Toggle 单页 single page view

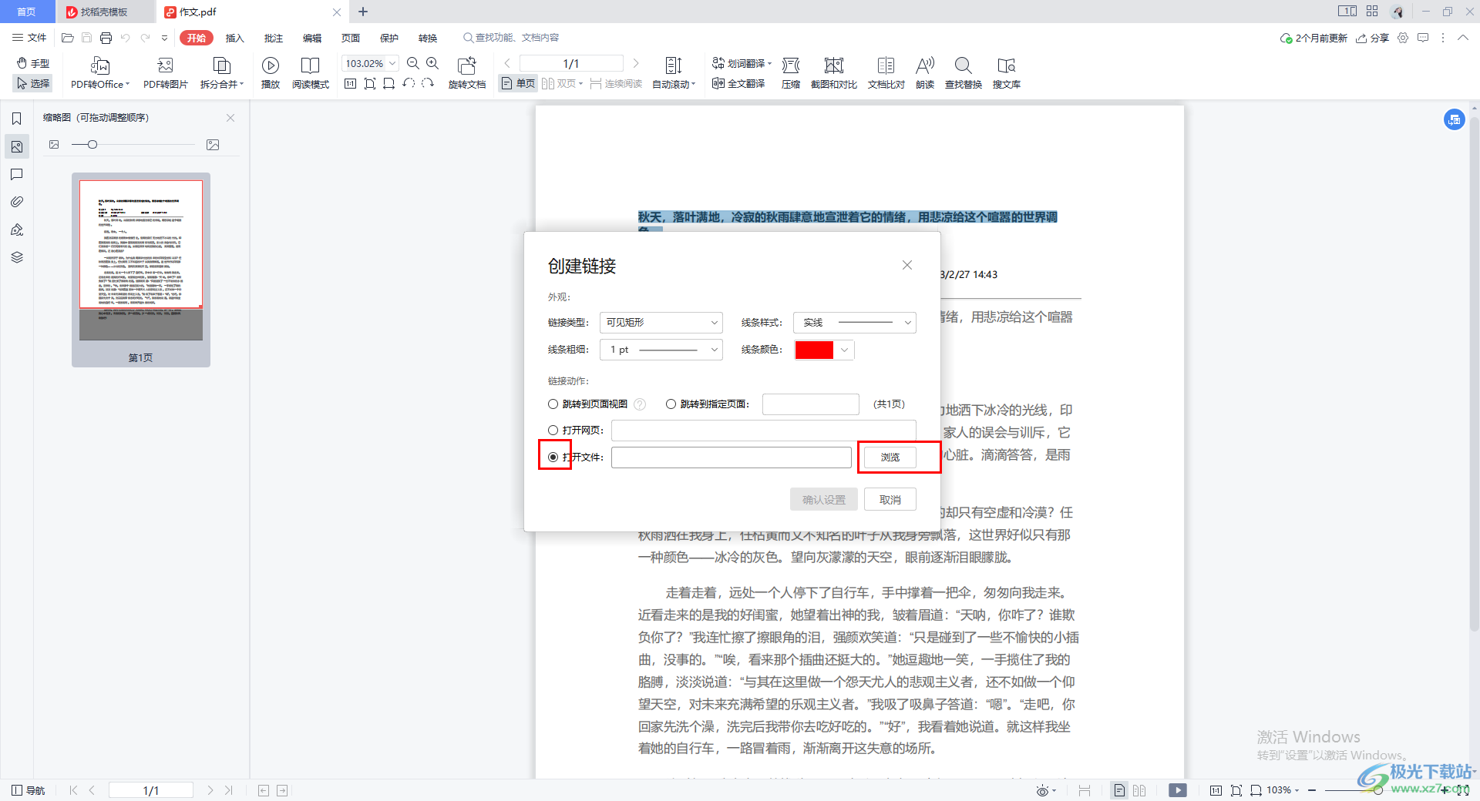518,83
